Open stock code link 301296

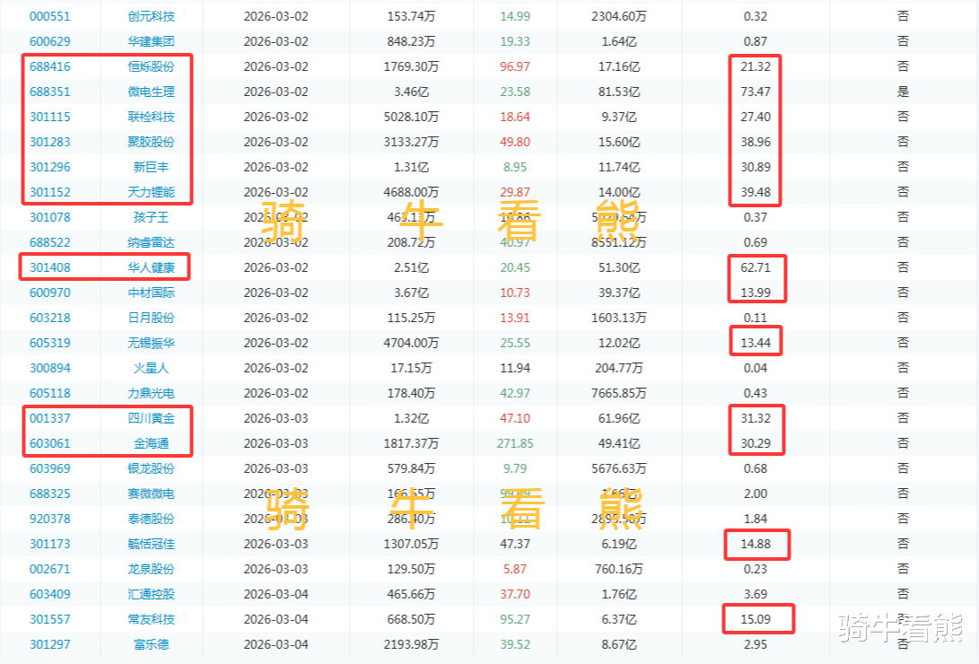[50, 167]
